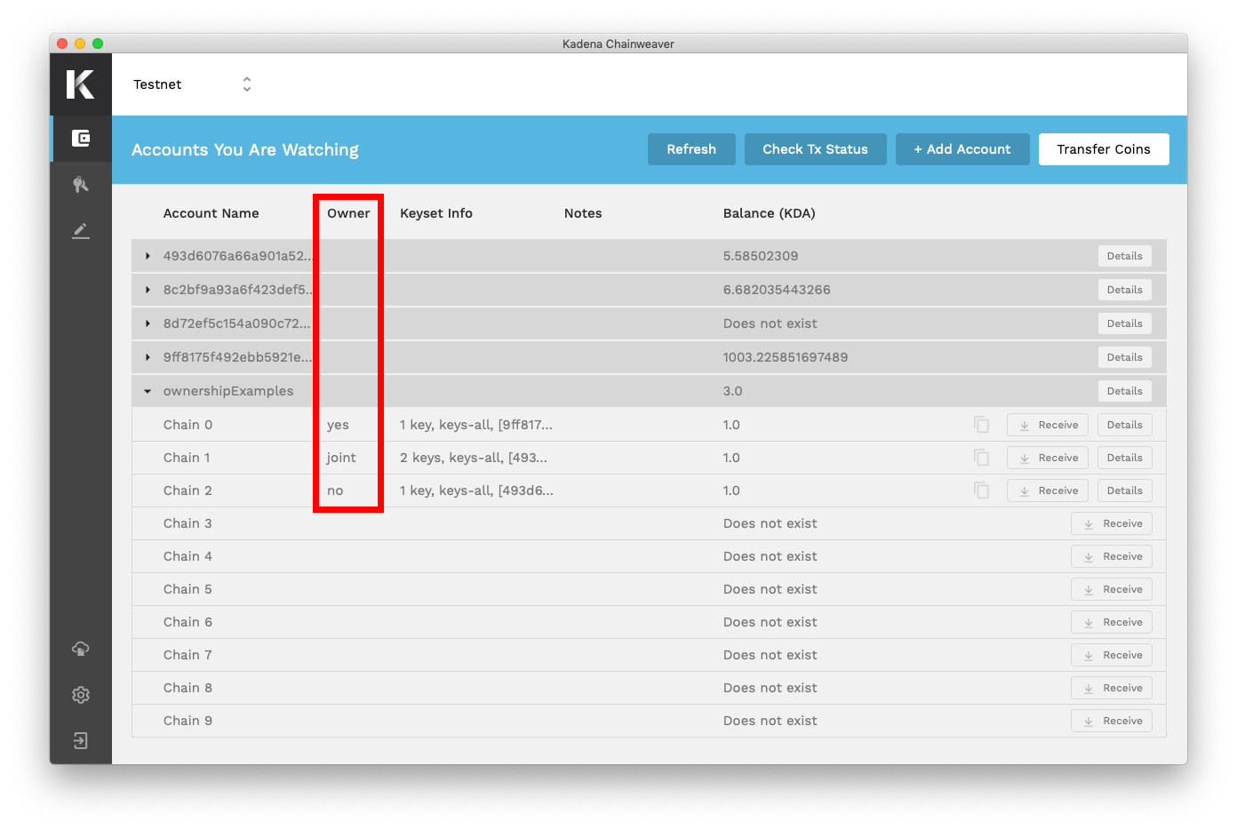The width and height of the screenshot is (1237, 830).
Task: Open the Accounts wallet icon in sidebar
Action: (x=81, y=138)
